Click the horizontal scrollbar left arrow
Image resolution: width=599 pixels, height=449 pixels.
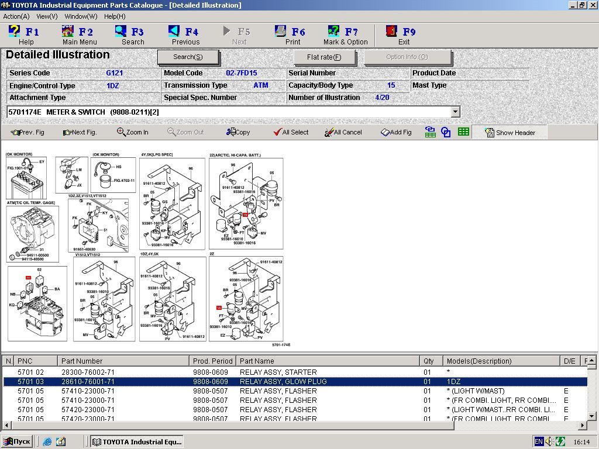click(x=6, y=425)
